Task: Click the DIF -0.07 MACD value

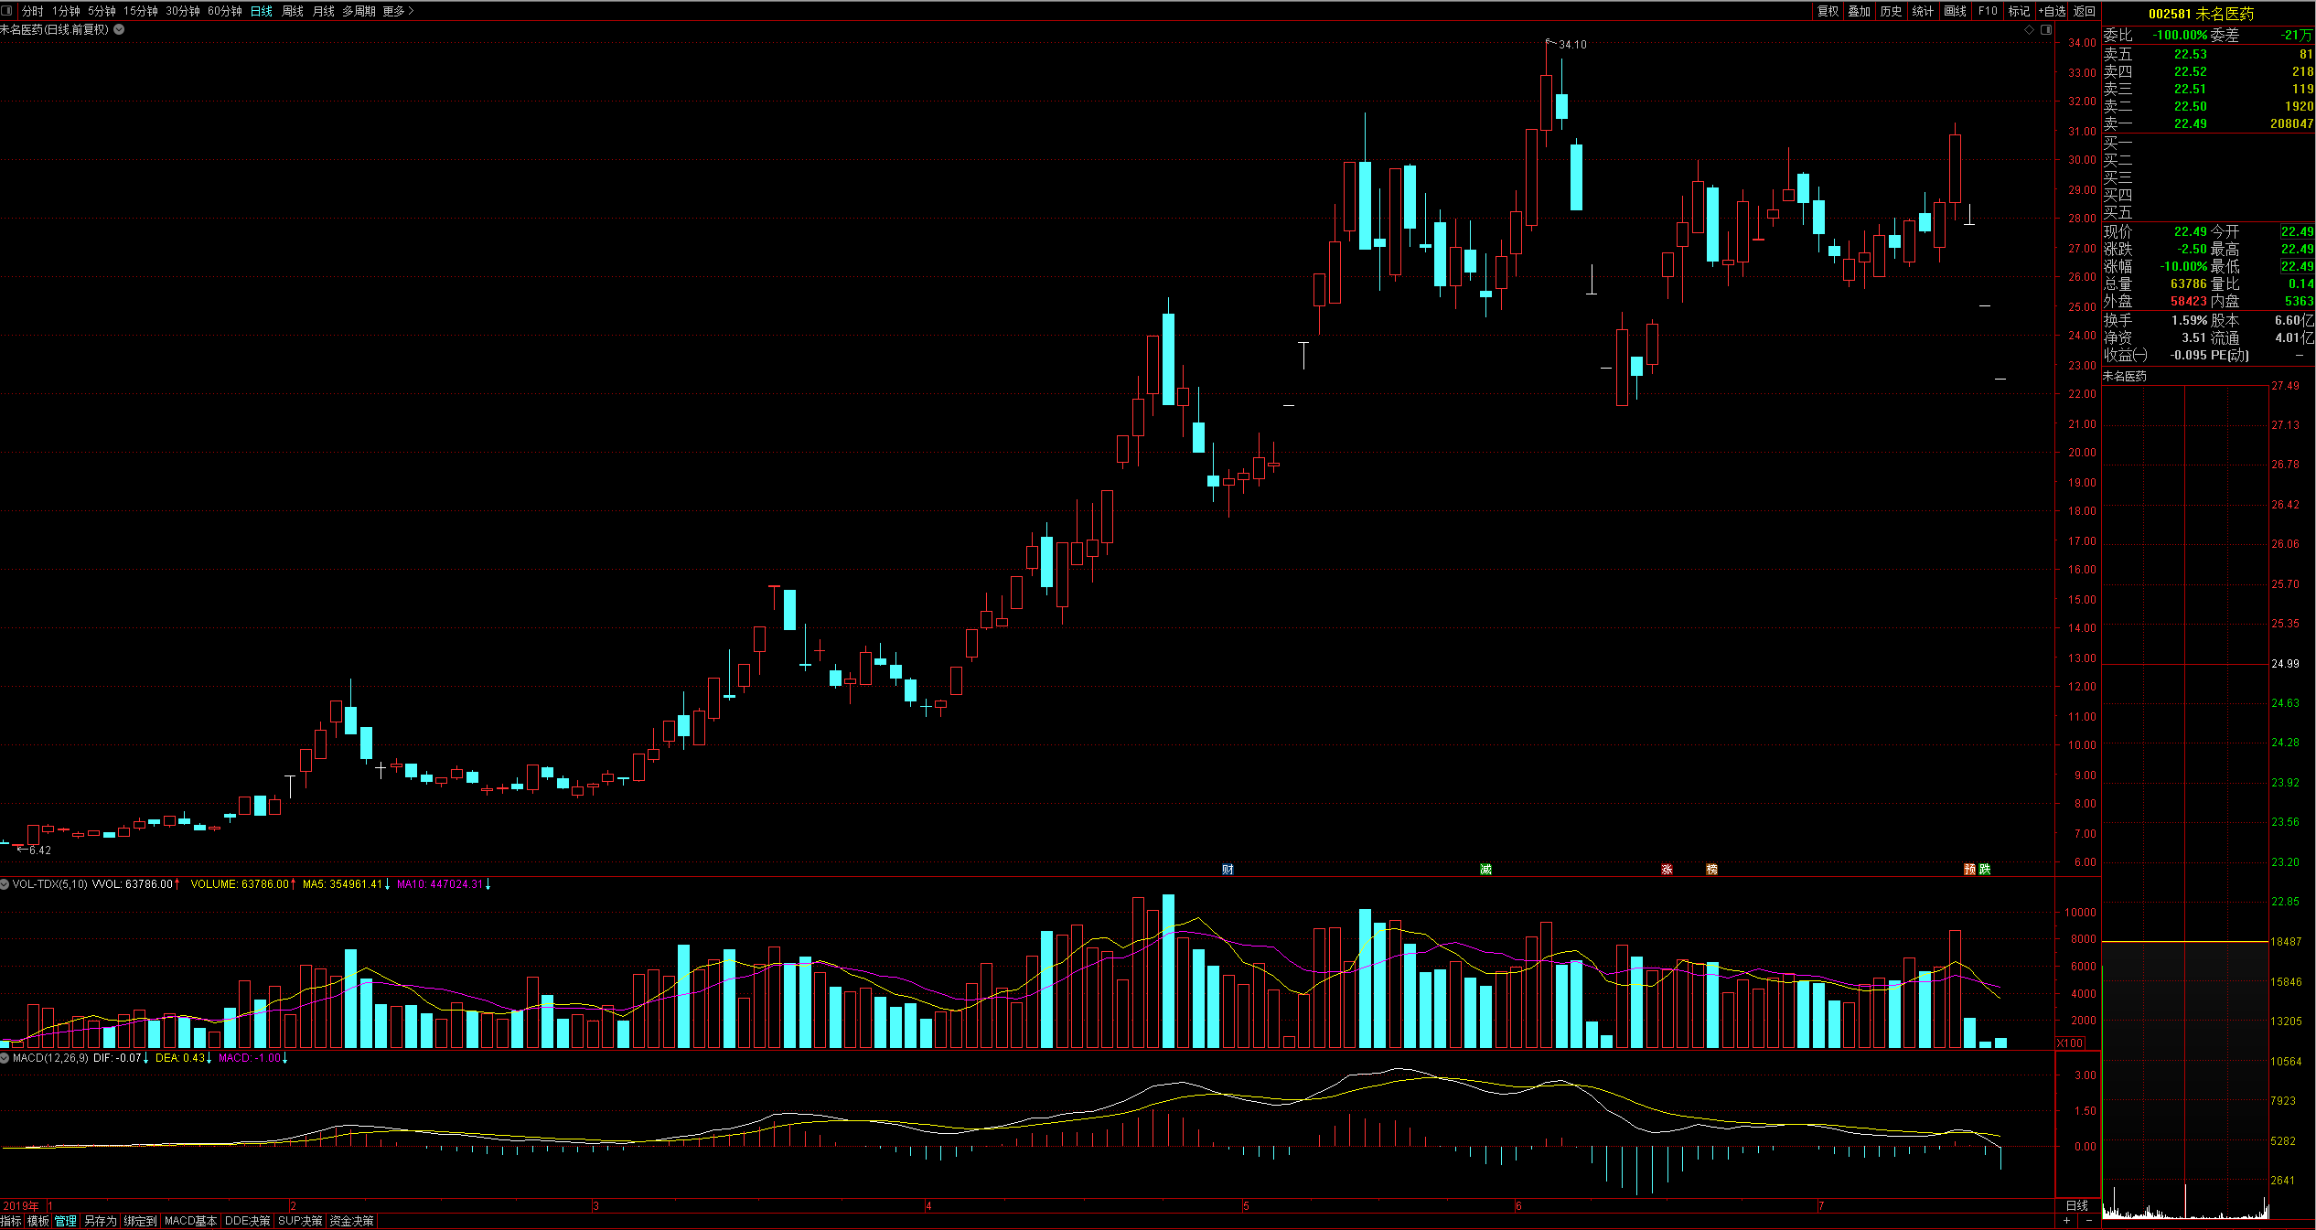Action: tap(122, 1058)
